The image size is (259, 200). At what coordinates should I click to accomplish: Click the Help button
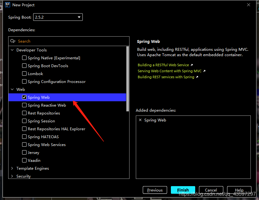(x=239, y=190)
